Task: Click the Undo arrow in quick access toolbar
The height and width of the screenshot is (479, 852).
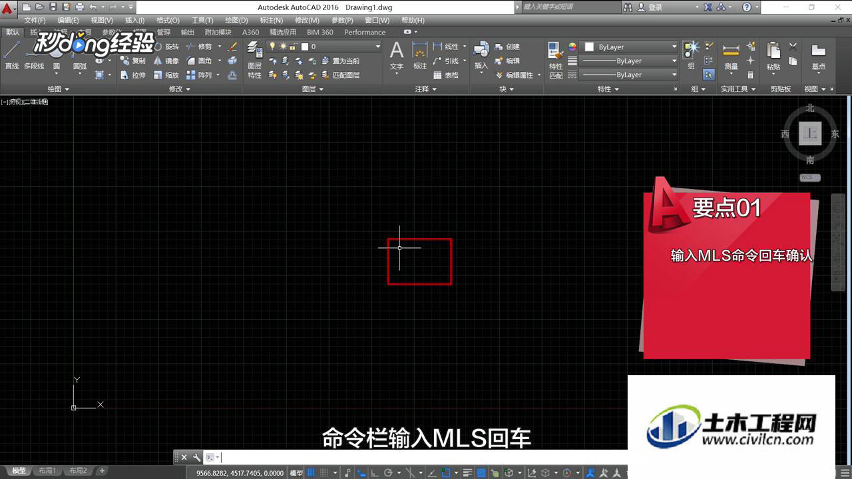Action: [x=93, y=7]
